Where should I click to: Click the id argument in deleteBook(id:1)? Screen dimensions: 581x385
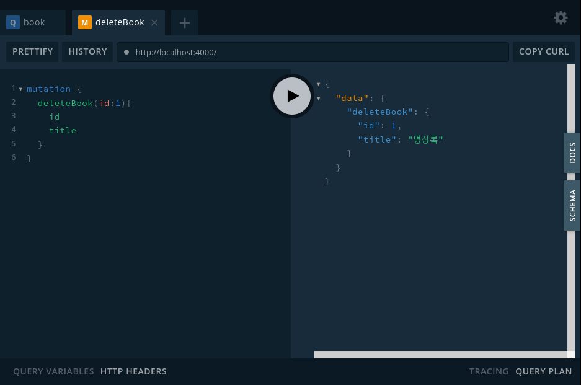(104, 103)
